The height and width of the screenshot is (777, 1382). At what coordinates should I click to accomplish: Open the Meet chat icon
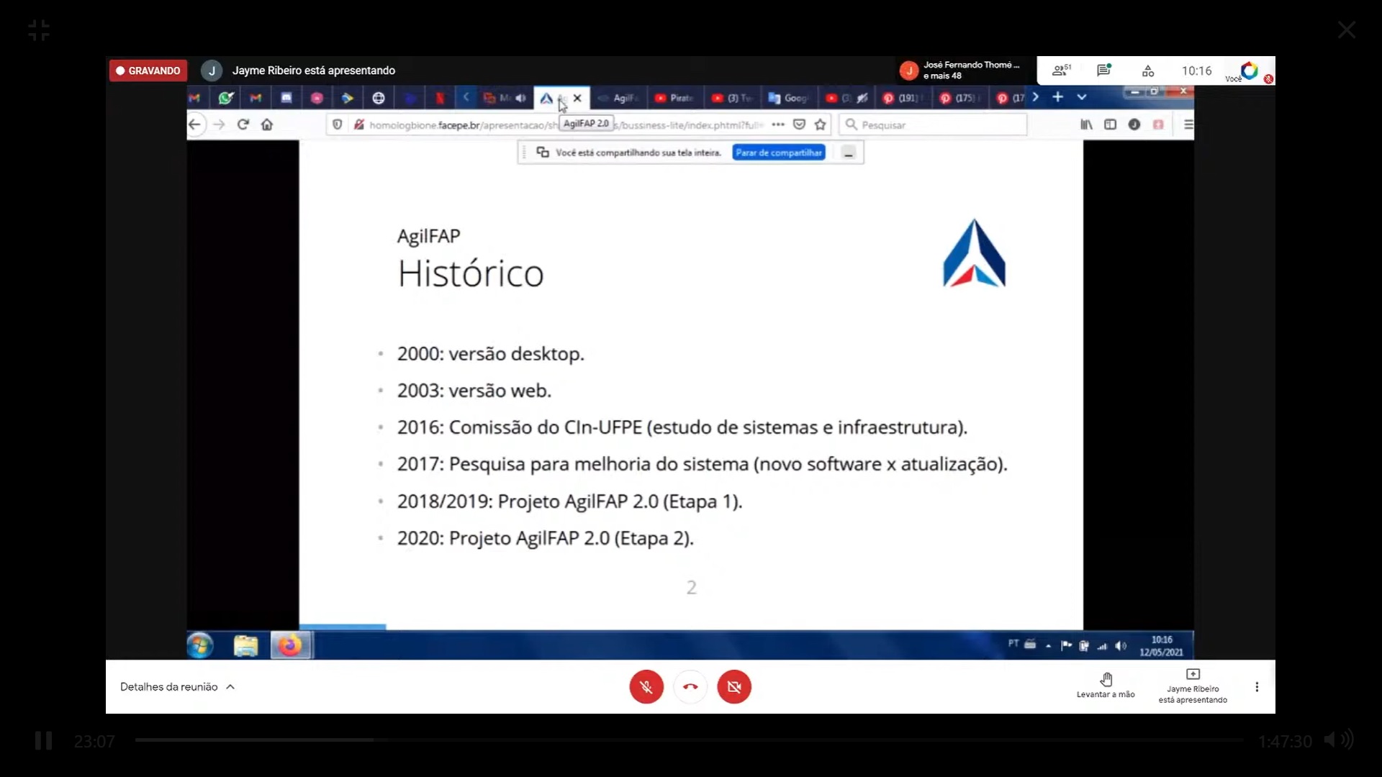click(1104, 71)
